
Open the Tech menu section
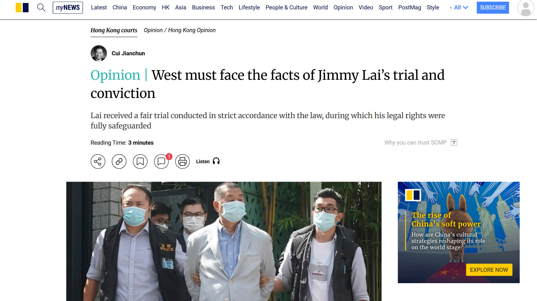227,8
